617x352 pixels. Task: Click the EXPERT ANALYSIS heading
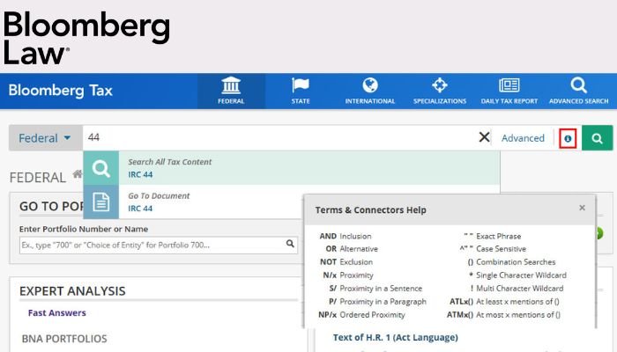(72, 291)
